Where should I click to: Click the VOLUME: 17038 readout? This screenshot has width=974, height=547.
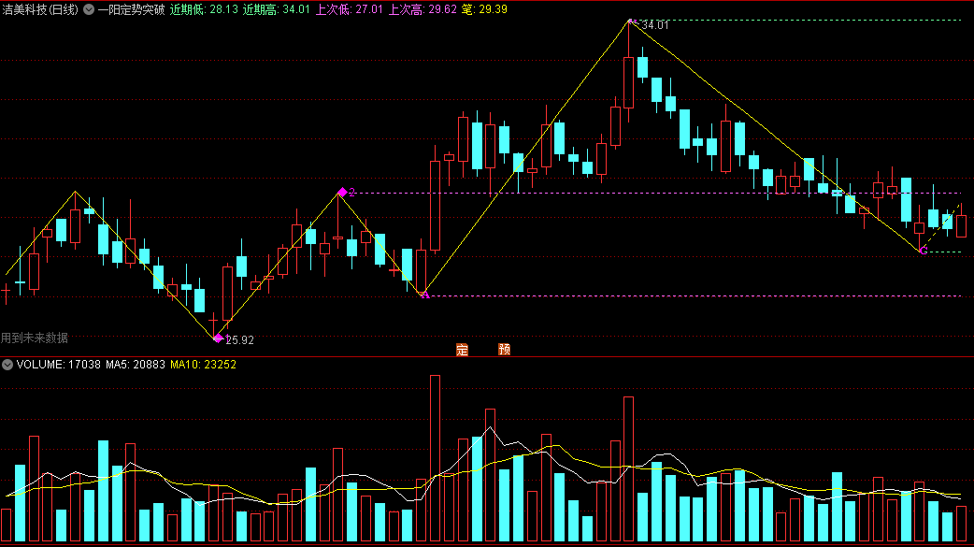click(x=58, y=365)
